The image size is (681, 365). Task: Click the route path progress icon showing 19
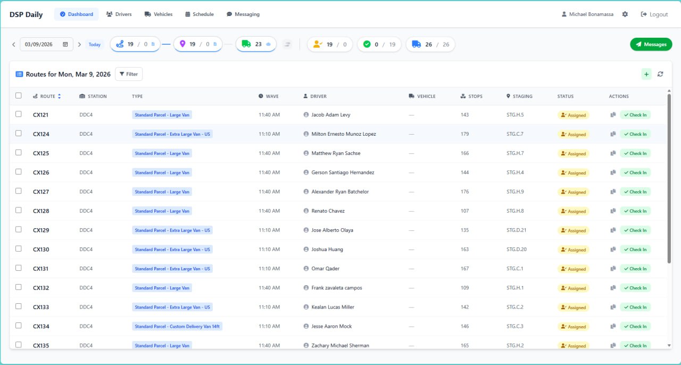(x=119, y=44)
